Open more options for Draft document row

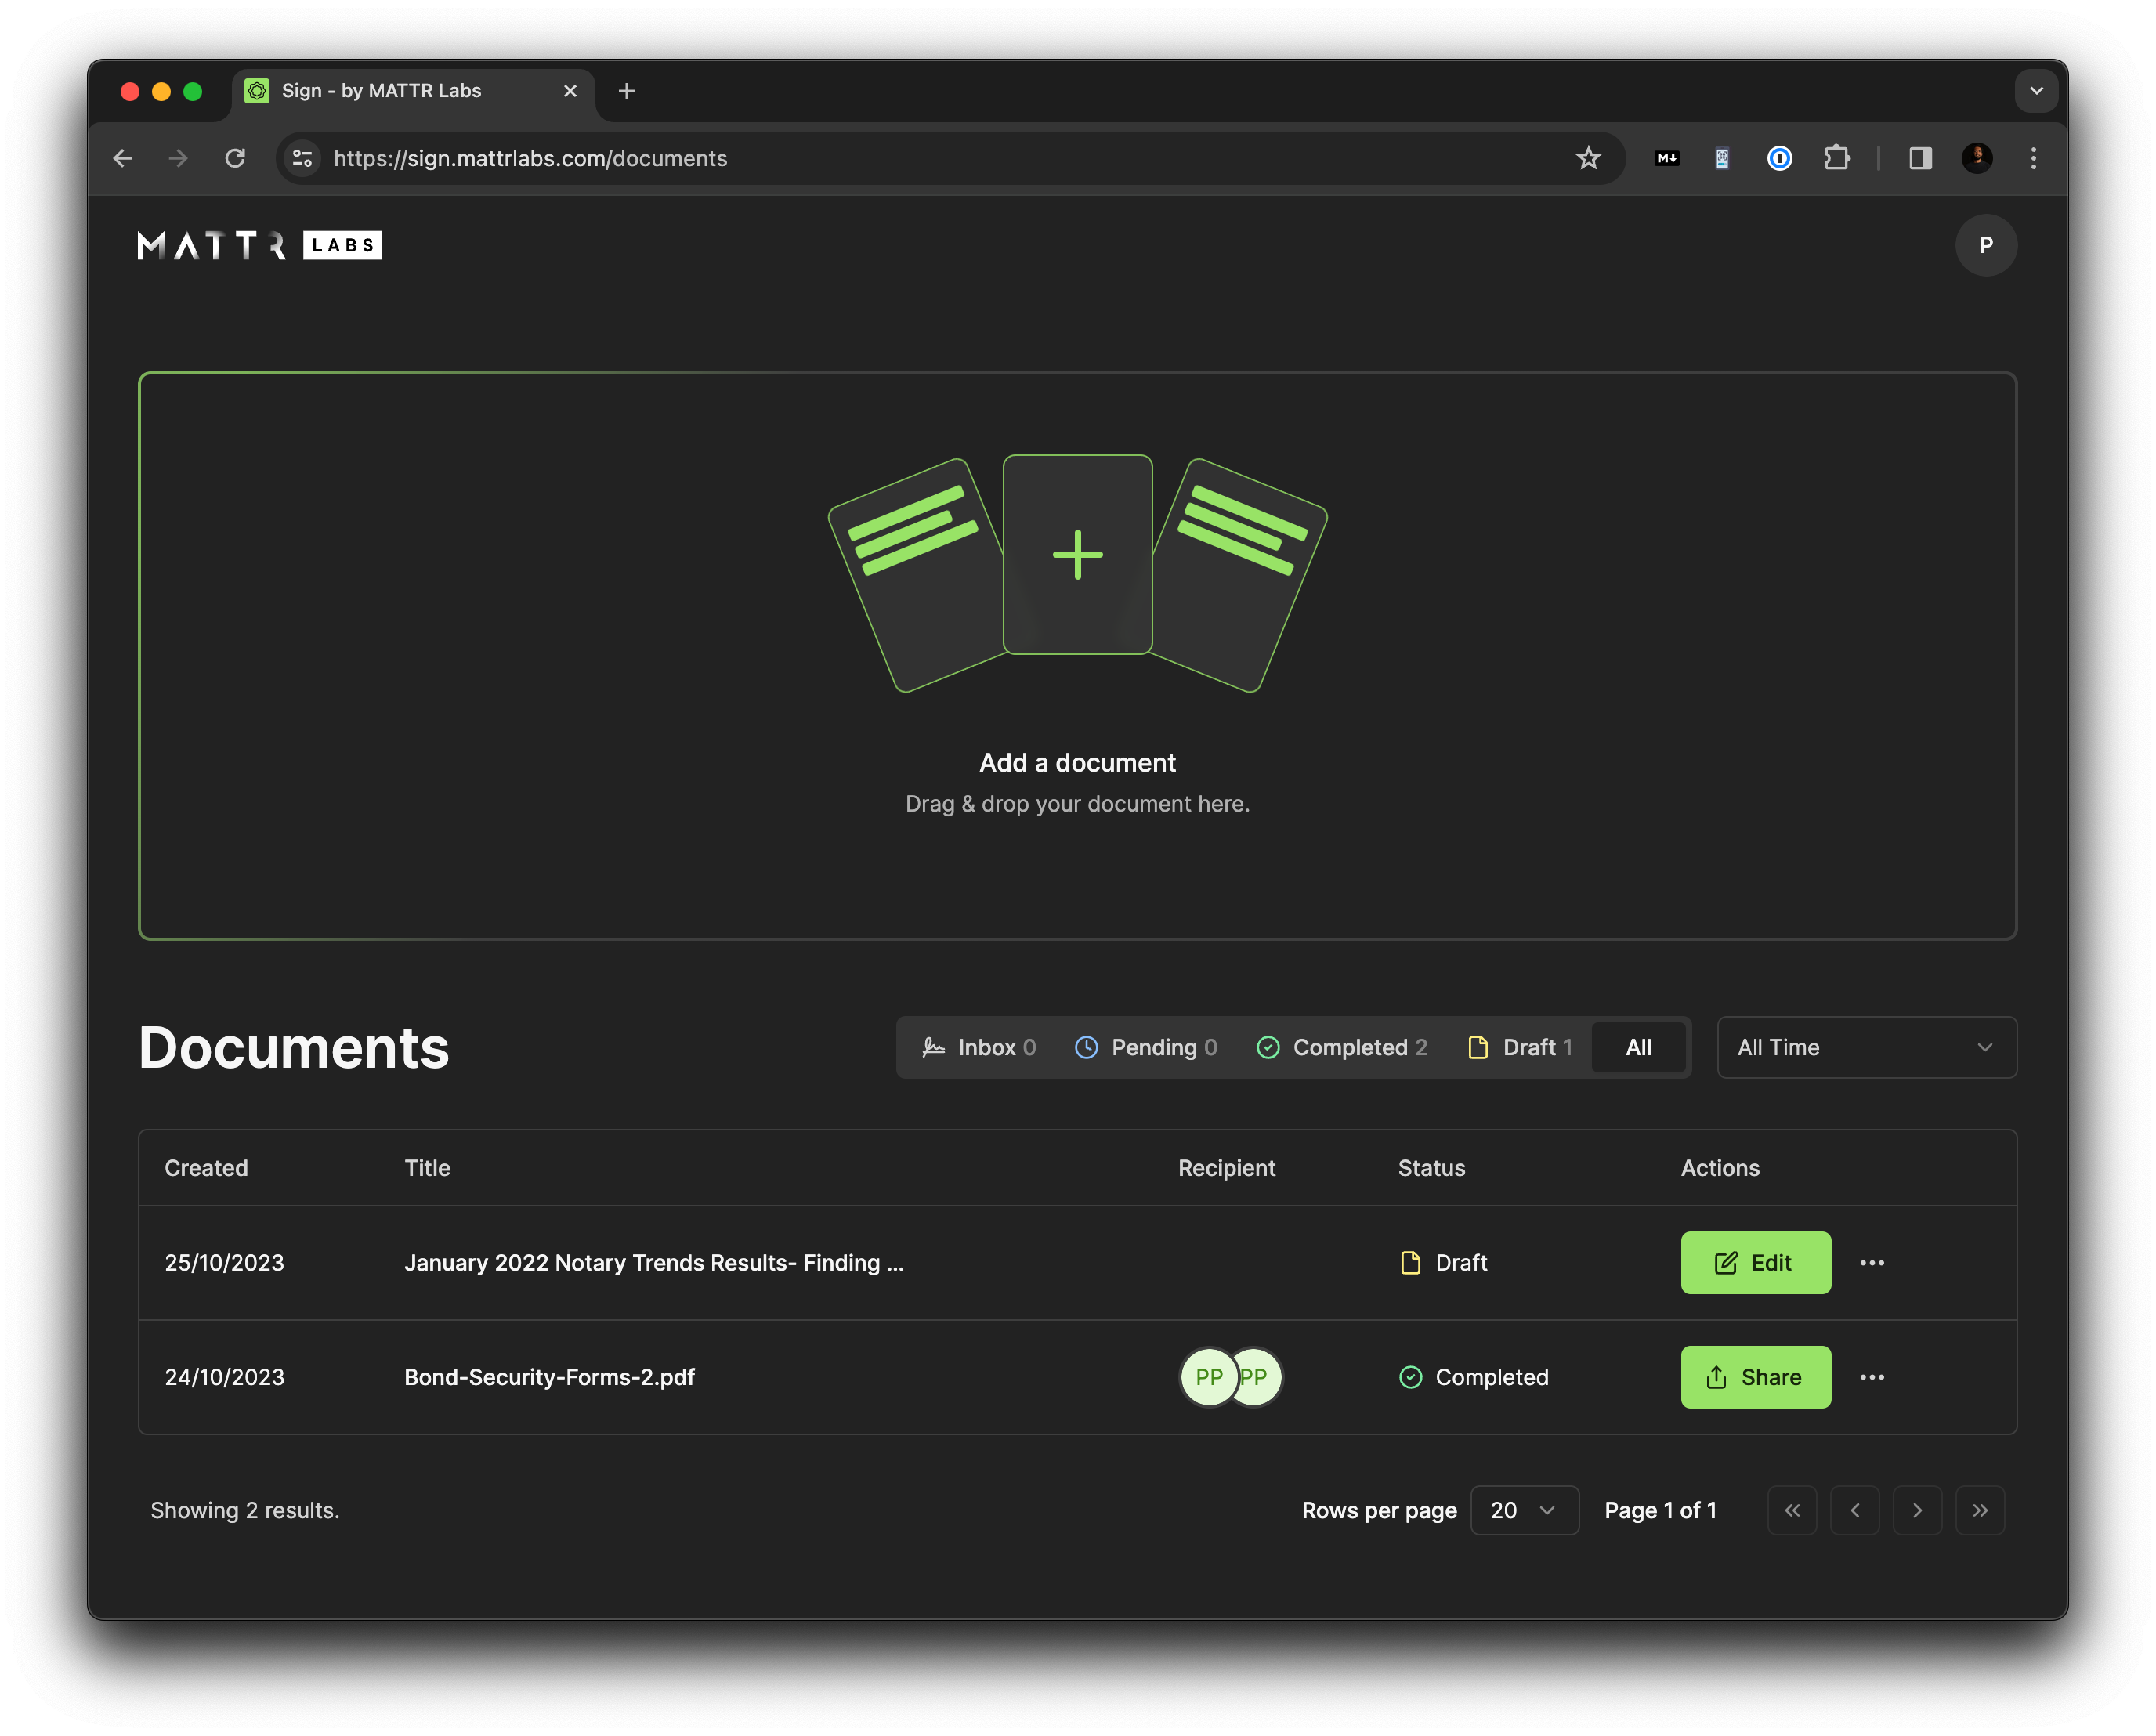tap(1871, 1263)
